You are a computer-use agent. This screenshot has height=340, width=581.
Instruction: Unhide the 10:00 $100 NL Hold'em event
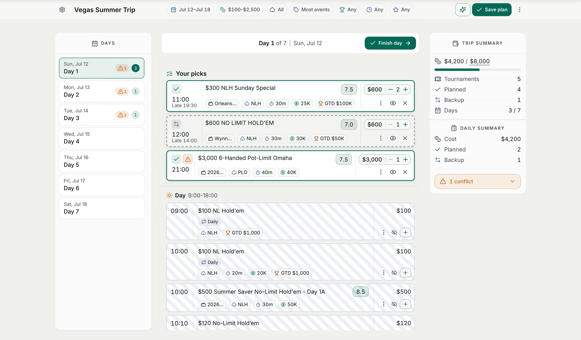[394, 273]
